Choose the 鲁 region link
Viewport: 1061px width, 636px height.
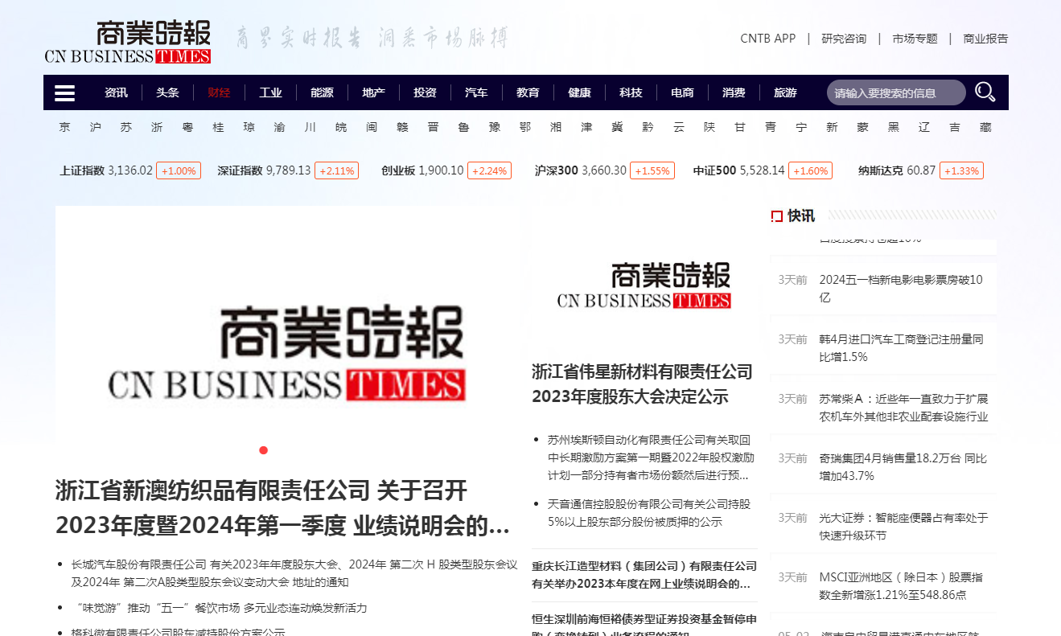point(463,127)
